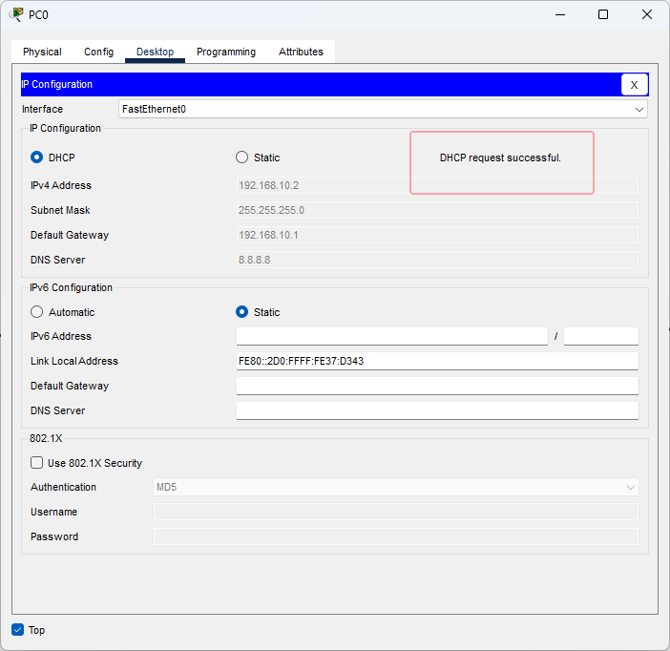Switch to the Physical tab
670x651 pixels.
point(42,52)
